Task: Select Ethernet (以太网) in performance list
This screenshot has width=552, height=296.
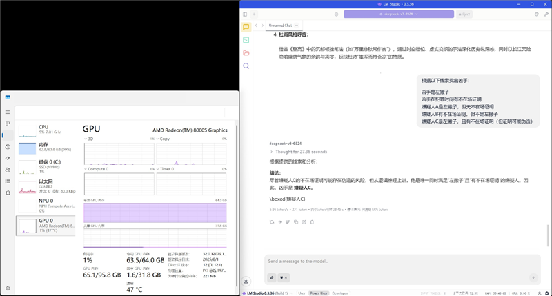Action: [x=46, y=186]
